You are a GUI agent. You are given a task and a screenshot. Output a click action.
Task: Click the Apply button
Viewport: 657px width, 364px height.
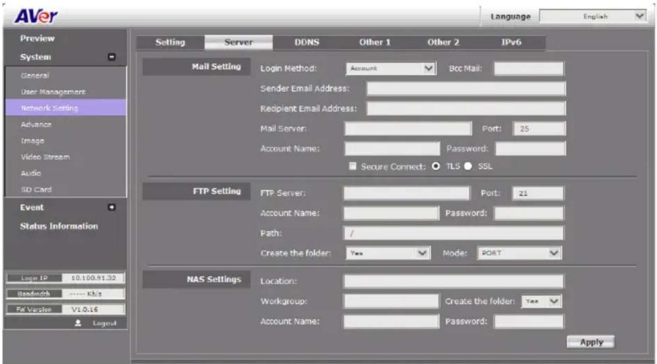pos(591,342)
